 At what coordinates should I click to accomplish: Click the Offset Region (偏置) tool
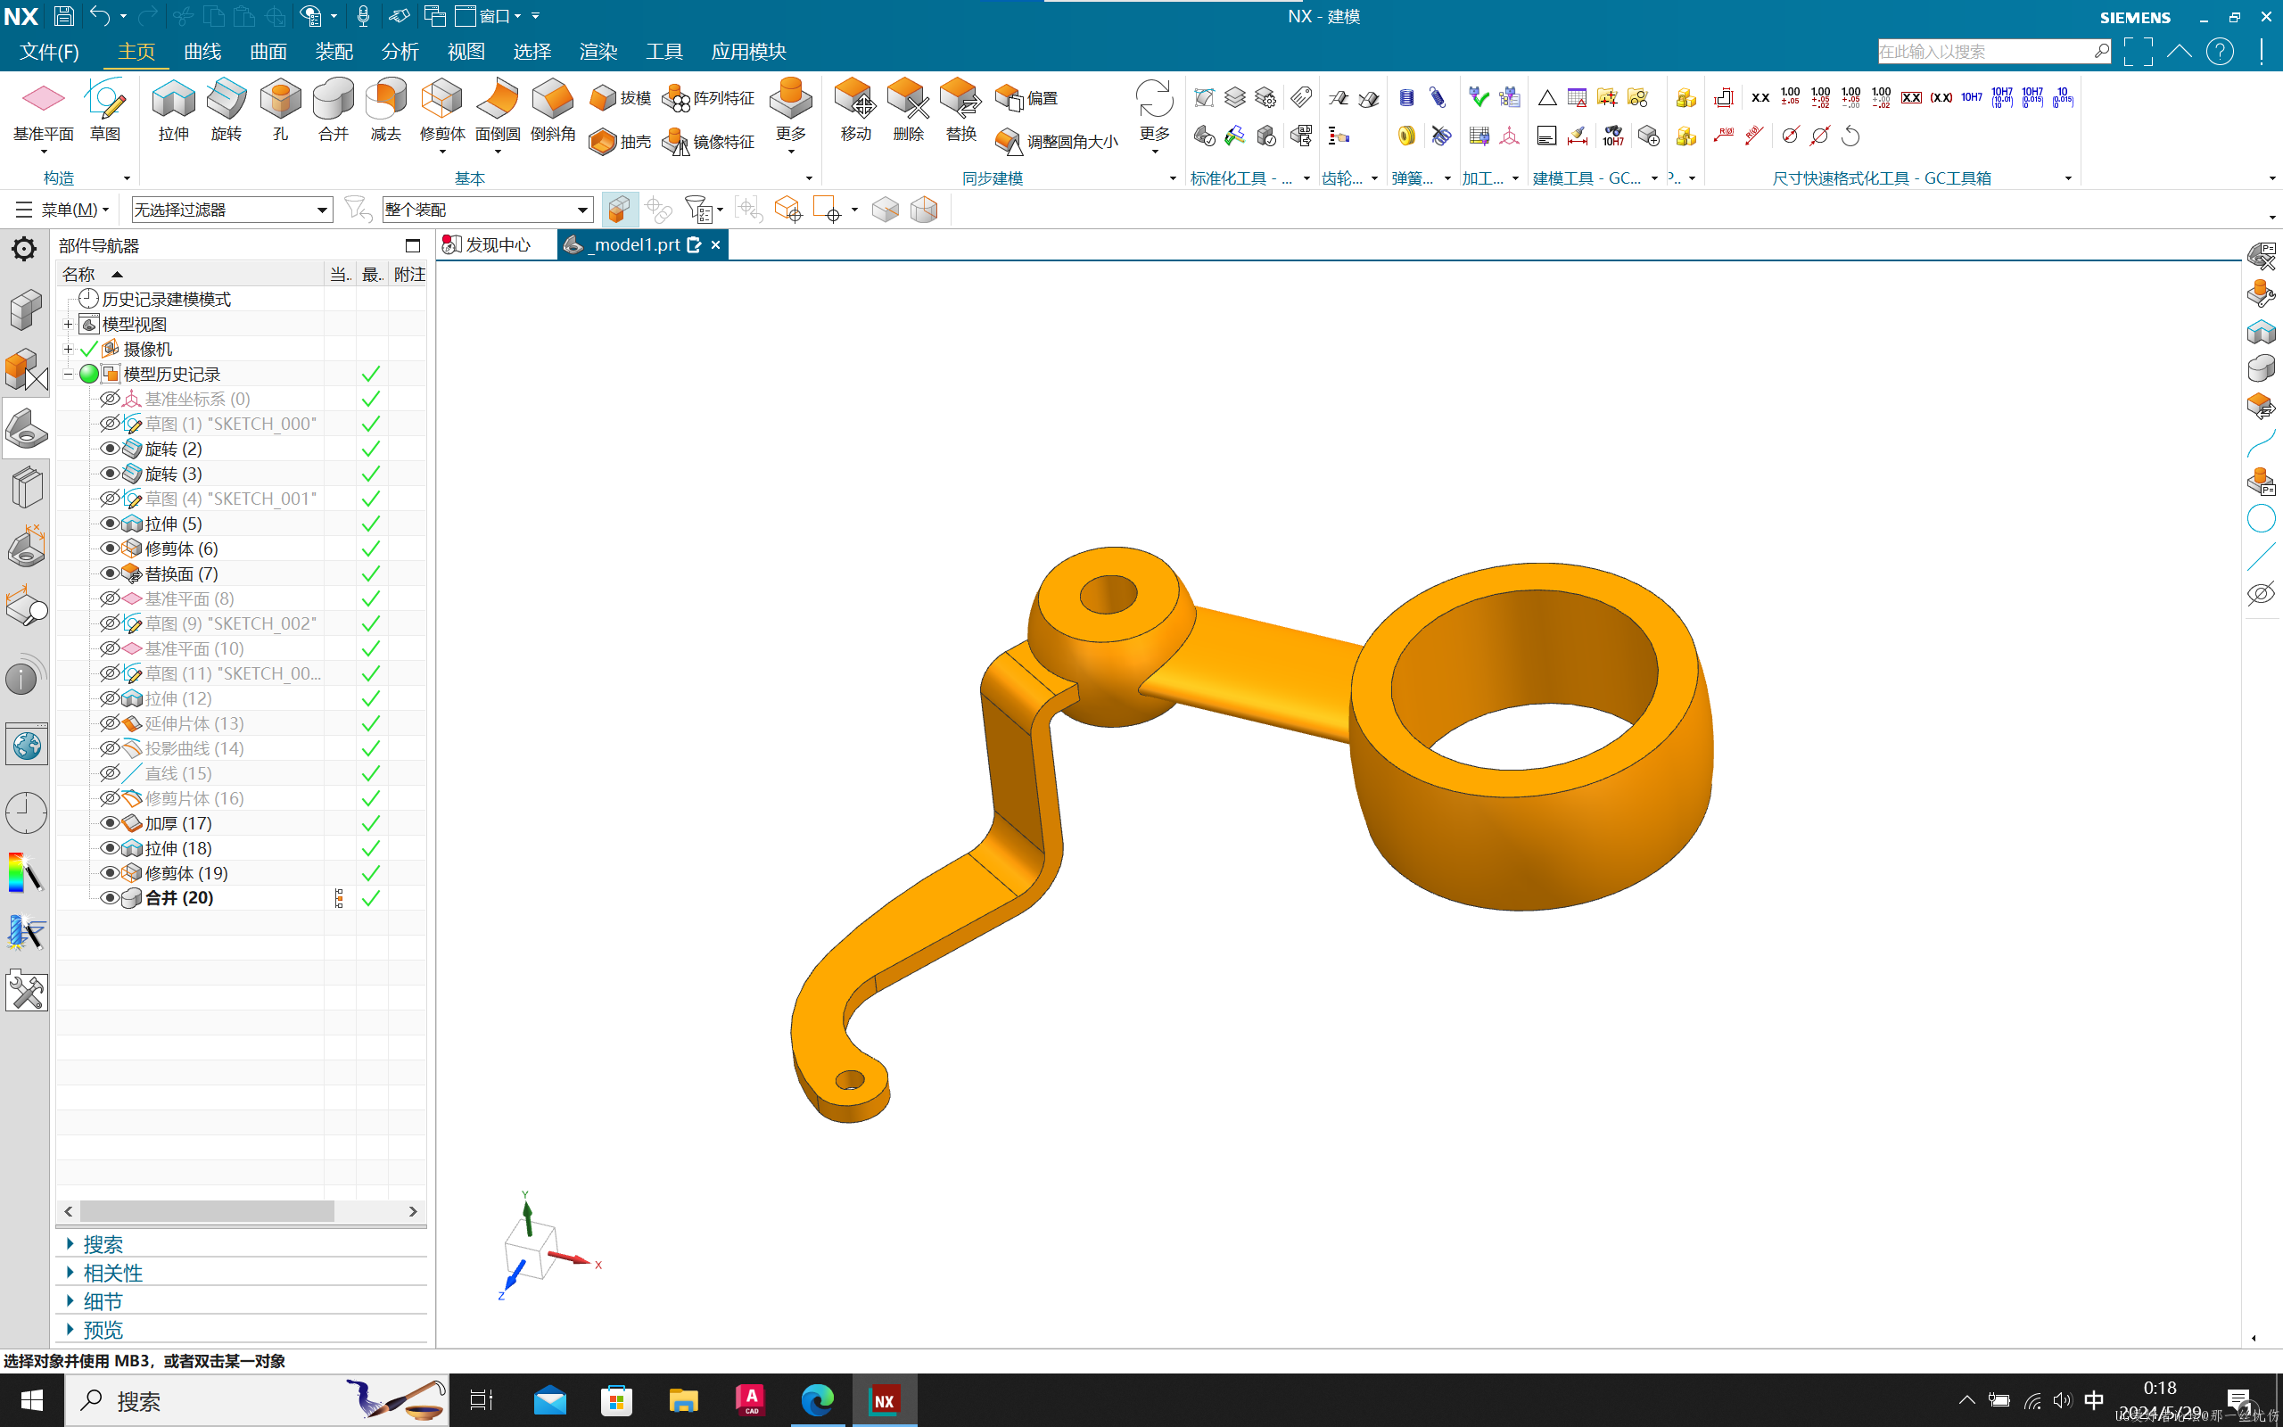coord(1026,98)
